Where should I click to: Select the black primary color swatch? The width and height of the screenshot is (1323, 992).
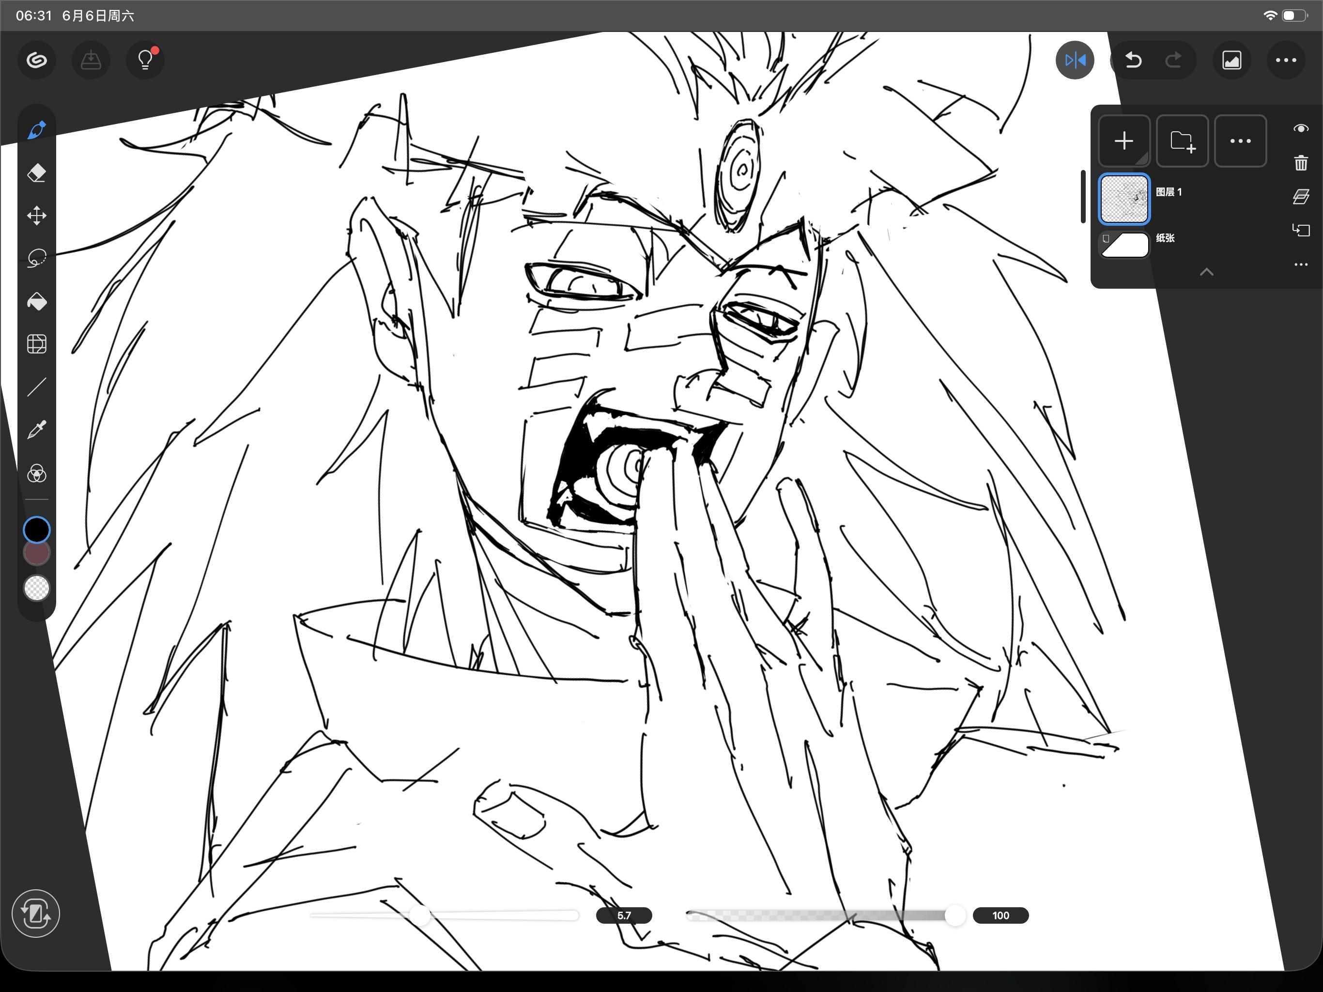point(36,529)
